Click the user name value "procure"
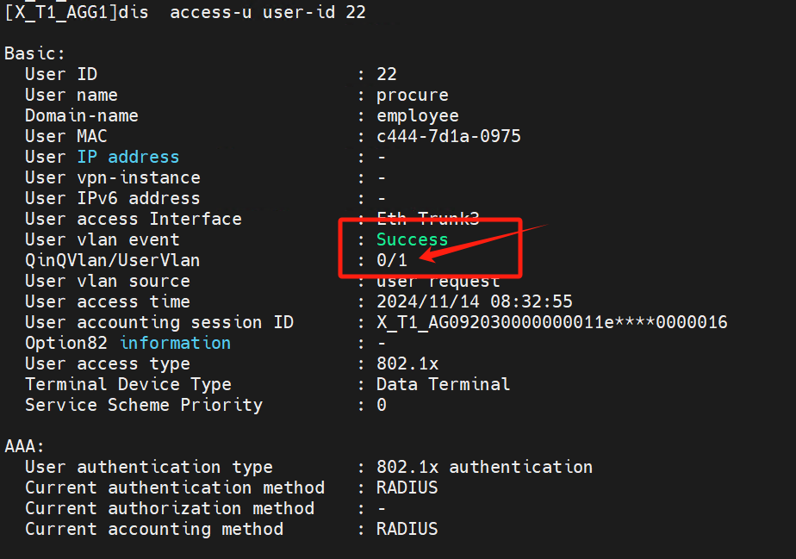 click(x=412, y=95)
